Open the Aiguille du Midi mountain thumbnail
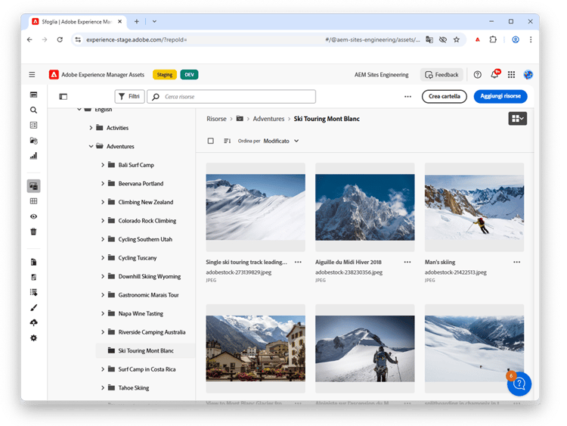 click(365, 207)
